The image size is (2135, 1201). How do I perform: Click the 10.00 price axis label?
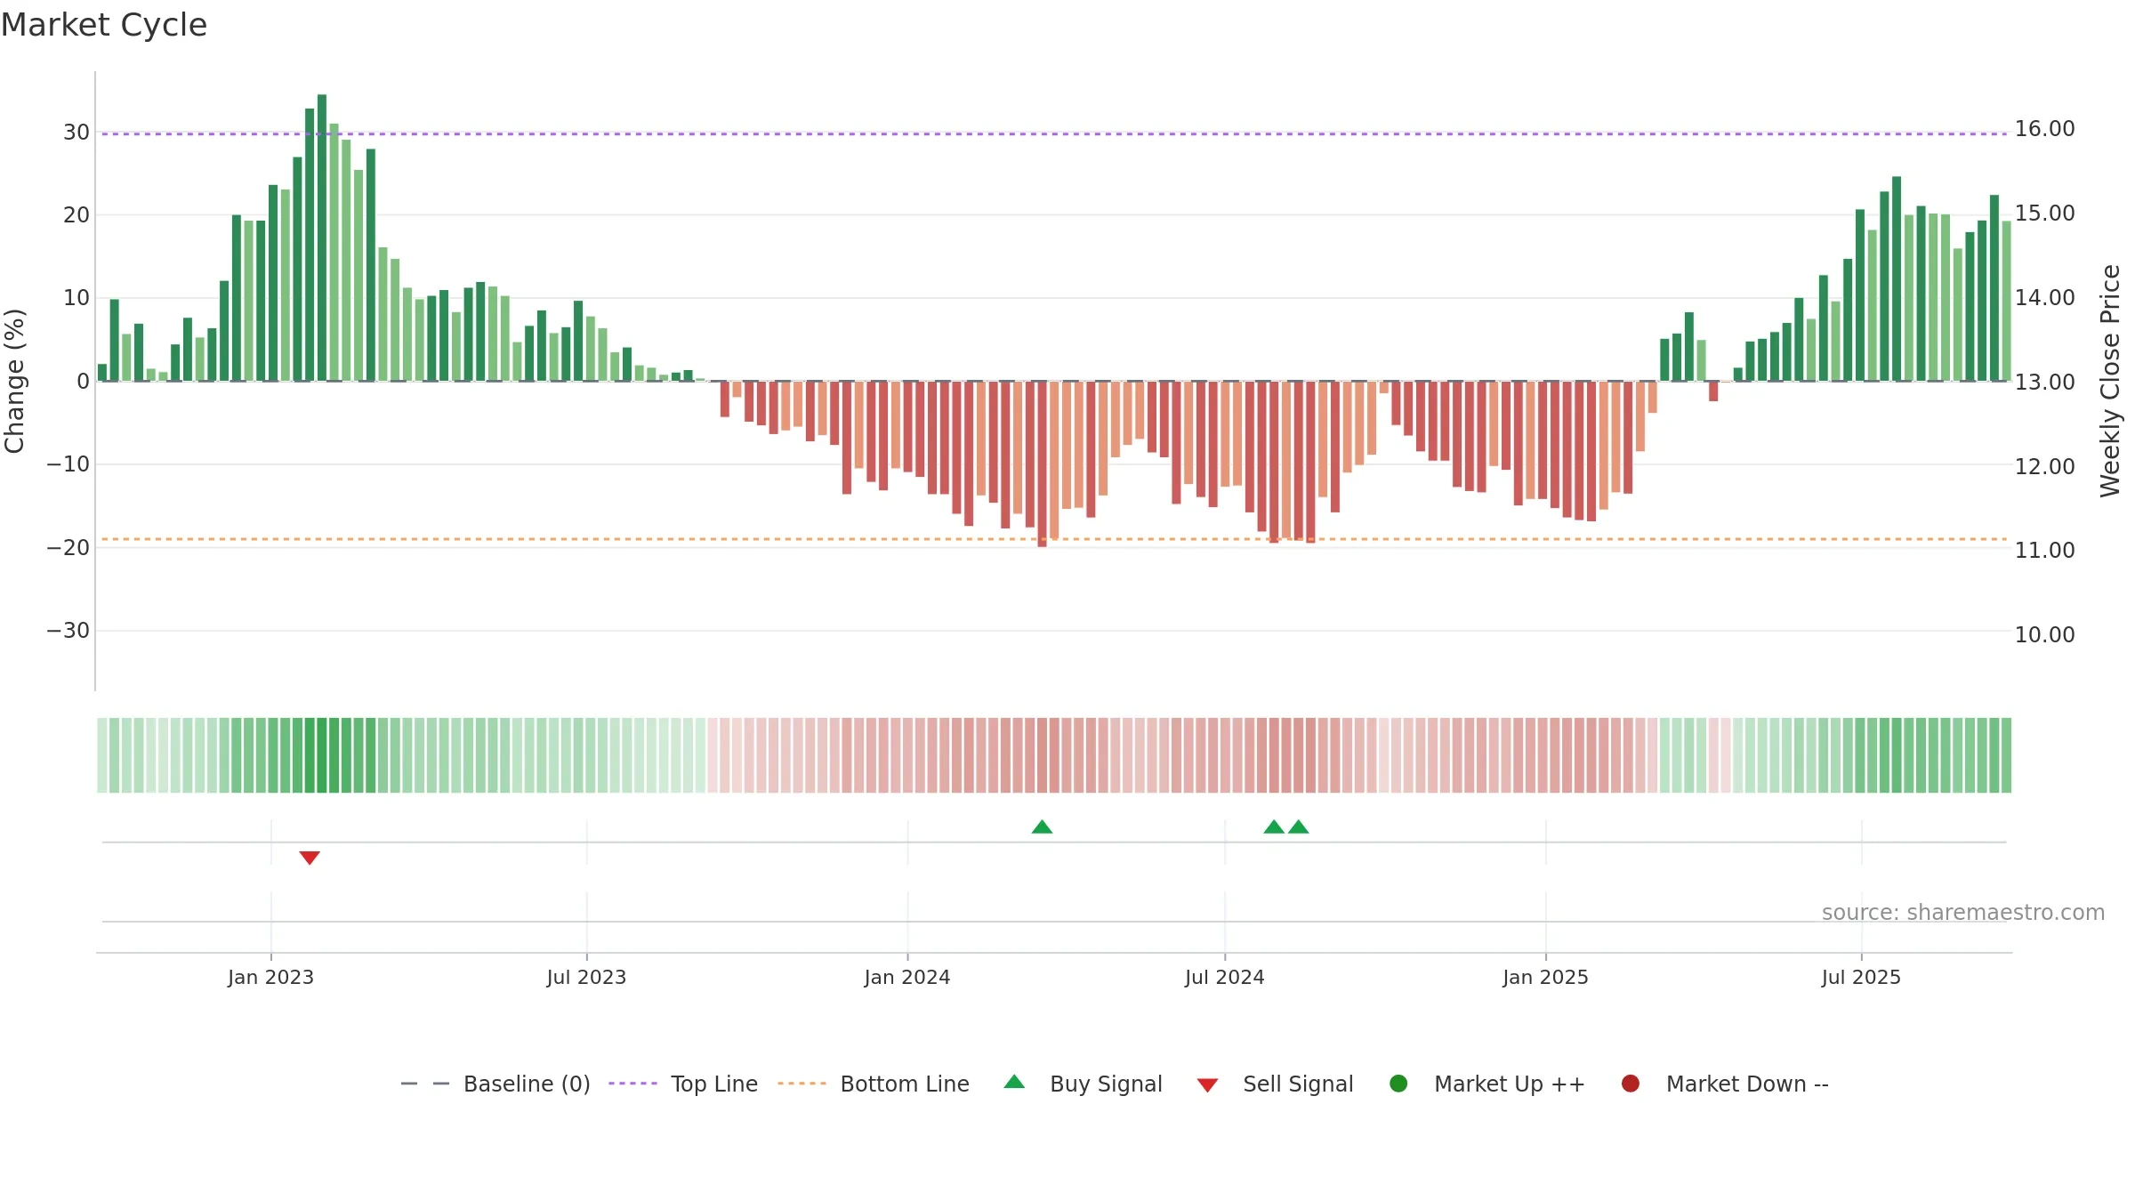pos(2044,635)
